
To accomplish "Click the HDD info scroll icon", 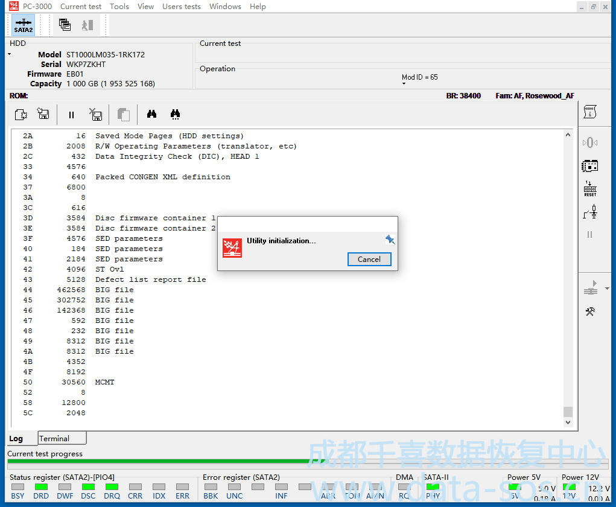I will tap(589, 112).
